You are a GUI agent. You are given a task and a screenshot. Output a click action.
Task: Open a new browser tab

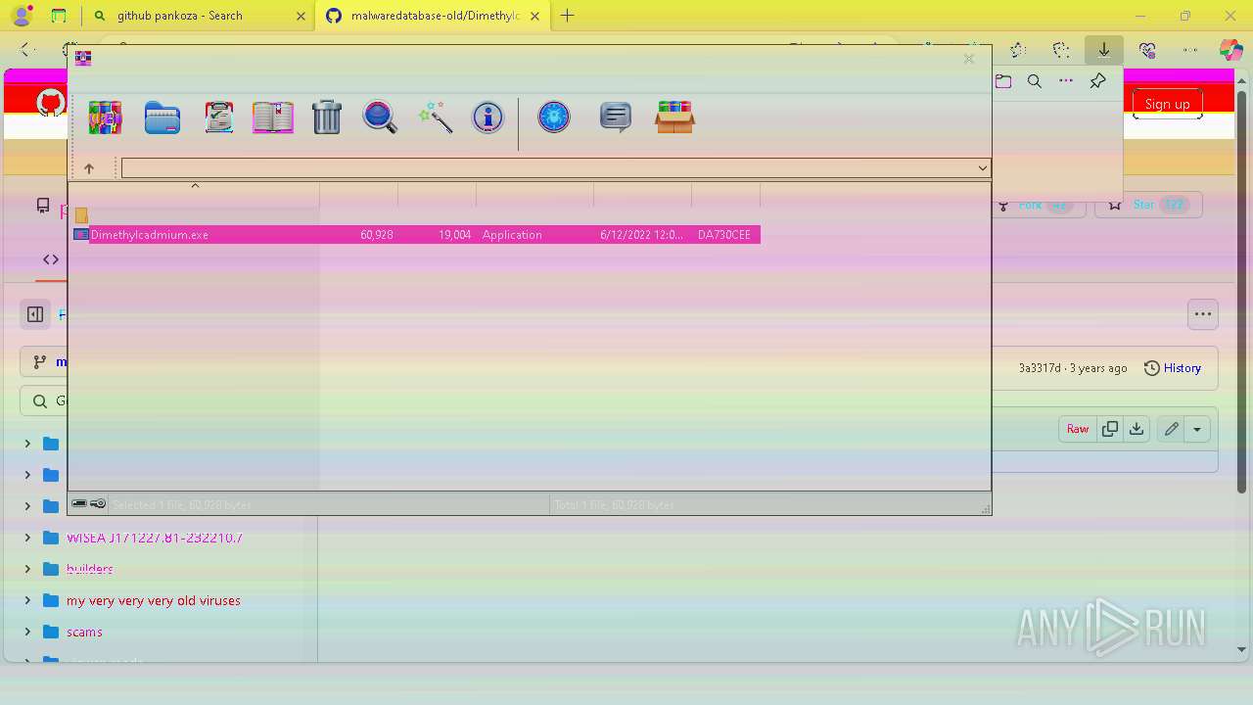click(568, 16)
